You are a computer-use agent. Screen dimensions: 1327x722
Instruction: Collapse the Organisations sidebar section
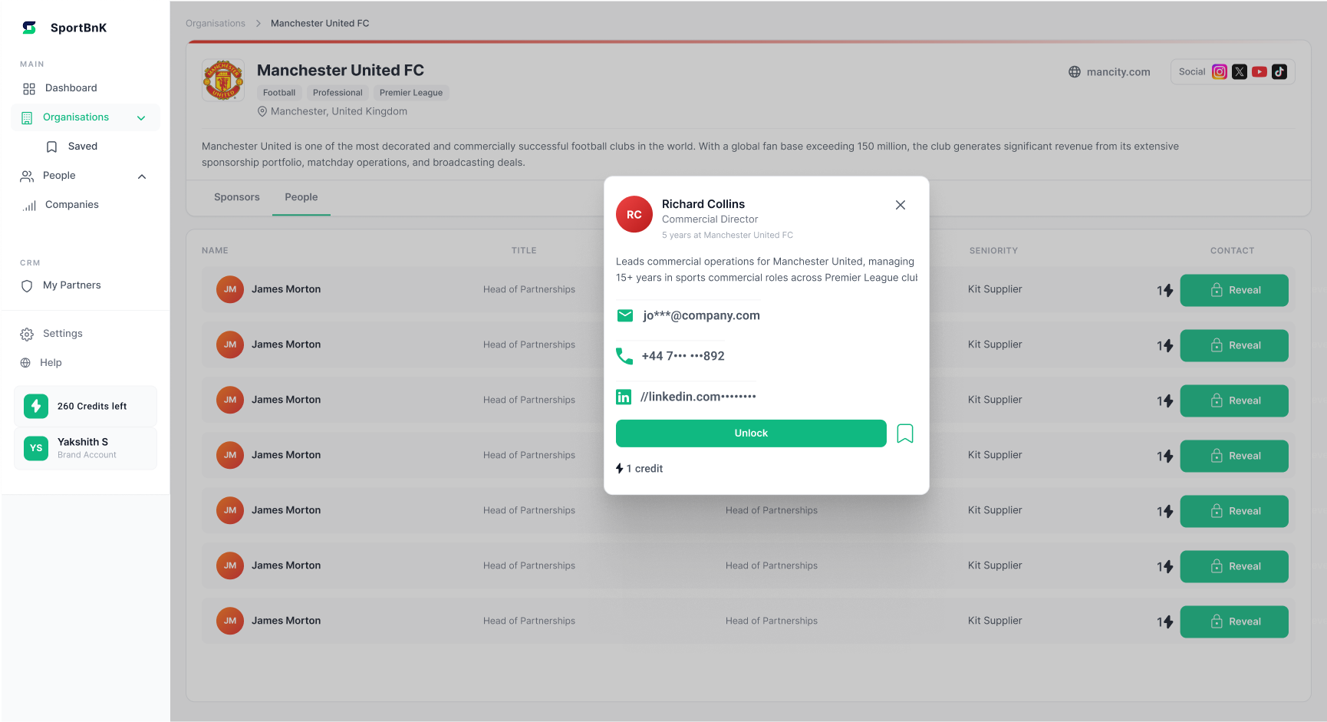click(141, 117)
